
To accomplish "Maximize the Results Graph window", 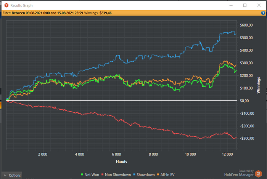I will [245, 5].
